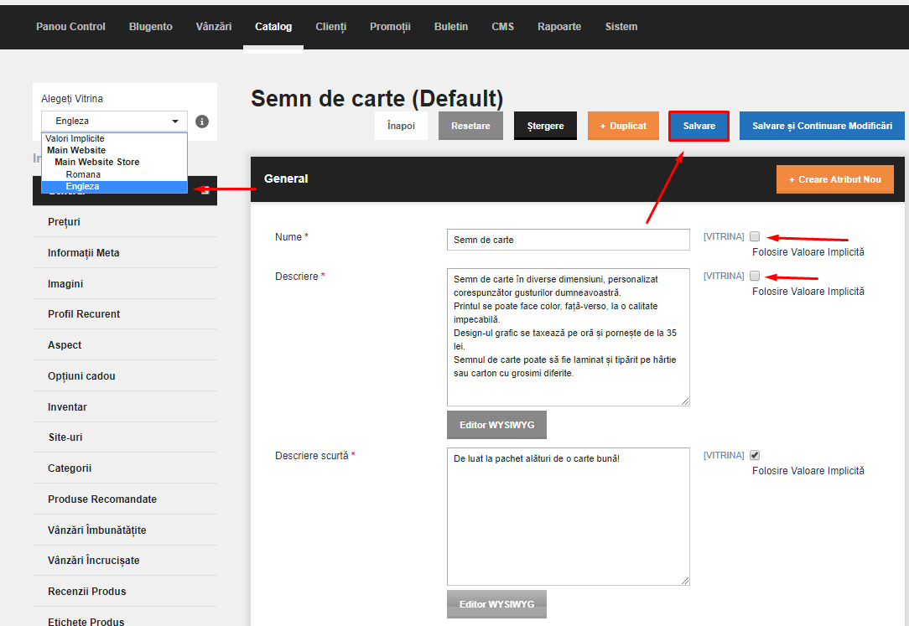Open the Vânzări Încrucișate tab
This screenshot has width=909, height=626.
[x=125, y=561]
